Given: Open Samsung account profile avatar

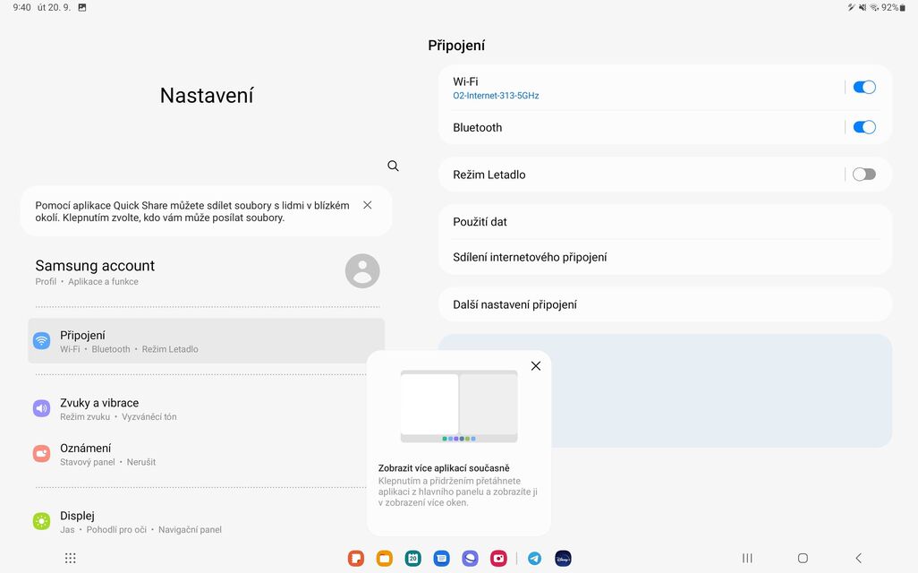Looking at the screenshot, I should tap(362, 271).
